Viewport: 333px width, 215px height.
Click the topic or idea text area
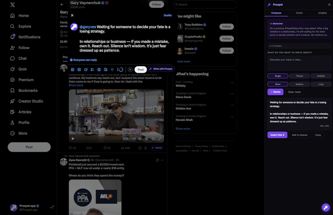pyautogui.click(x=299, y=63)
